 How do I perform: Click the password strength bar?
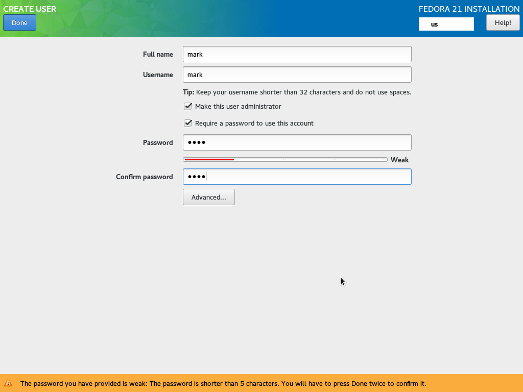[x=284, y=160]
